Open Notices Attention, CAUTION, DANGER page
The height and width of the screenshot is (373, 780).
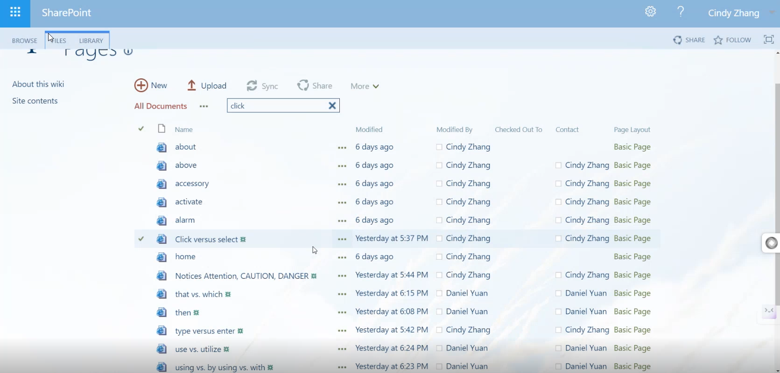(x=242, y=276)
